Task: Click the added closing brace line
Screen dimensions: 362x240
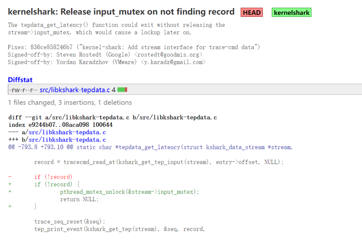Action: [x=23, y=206]
